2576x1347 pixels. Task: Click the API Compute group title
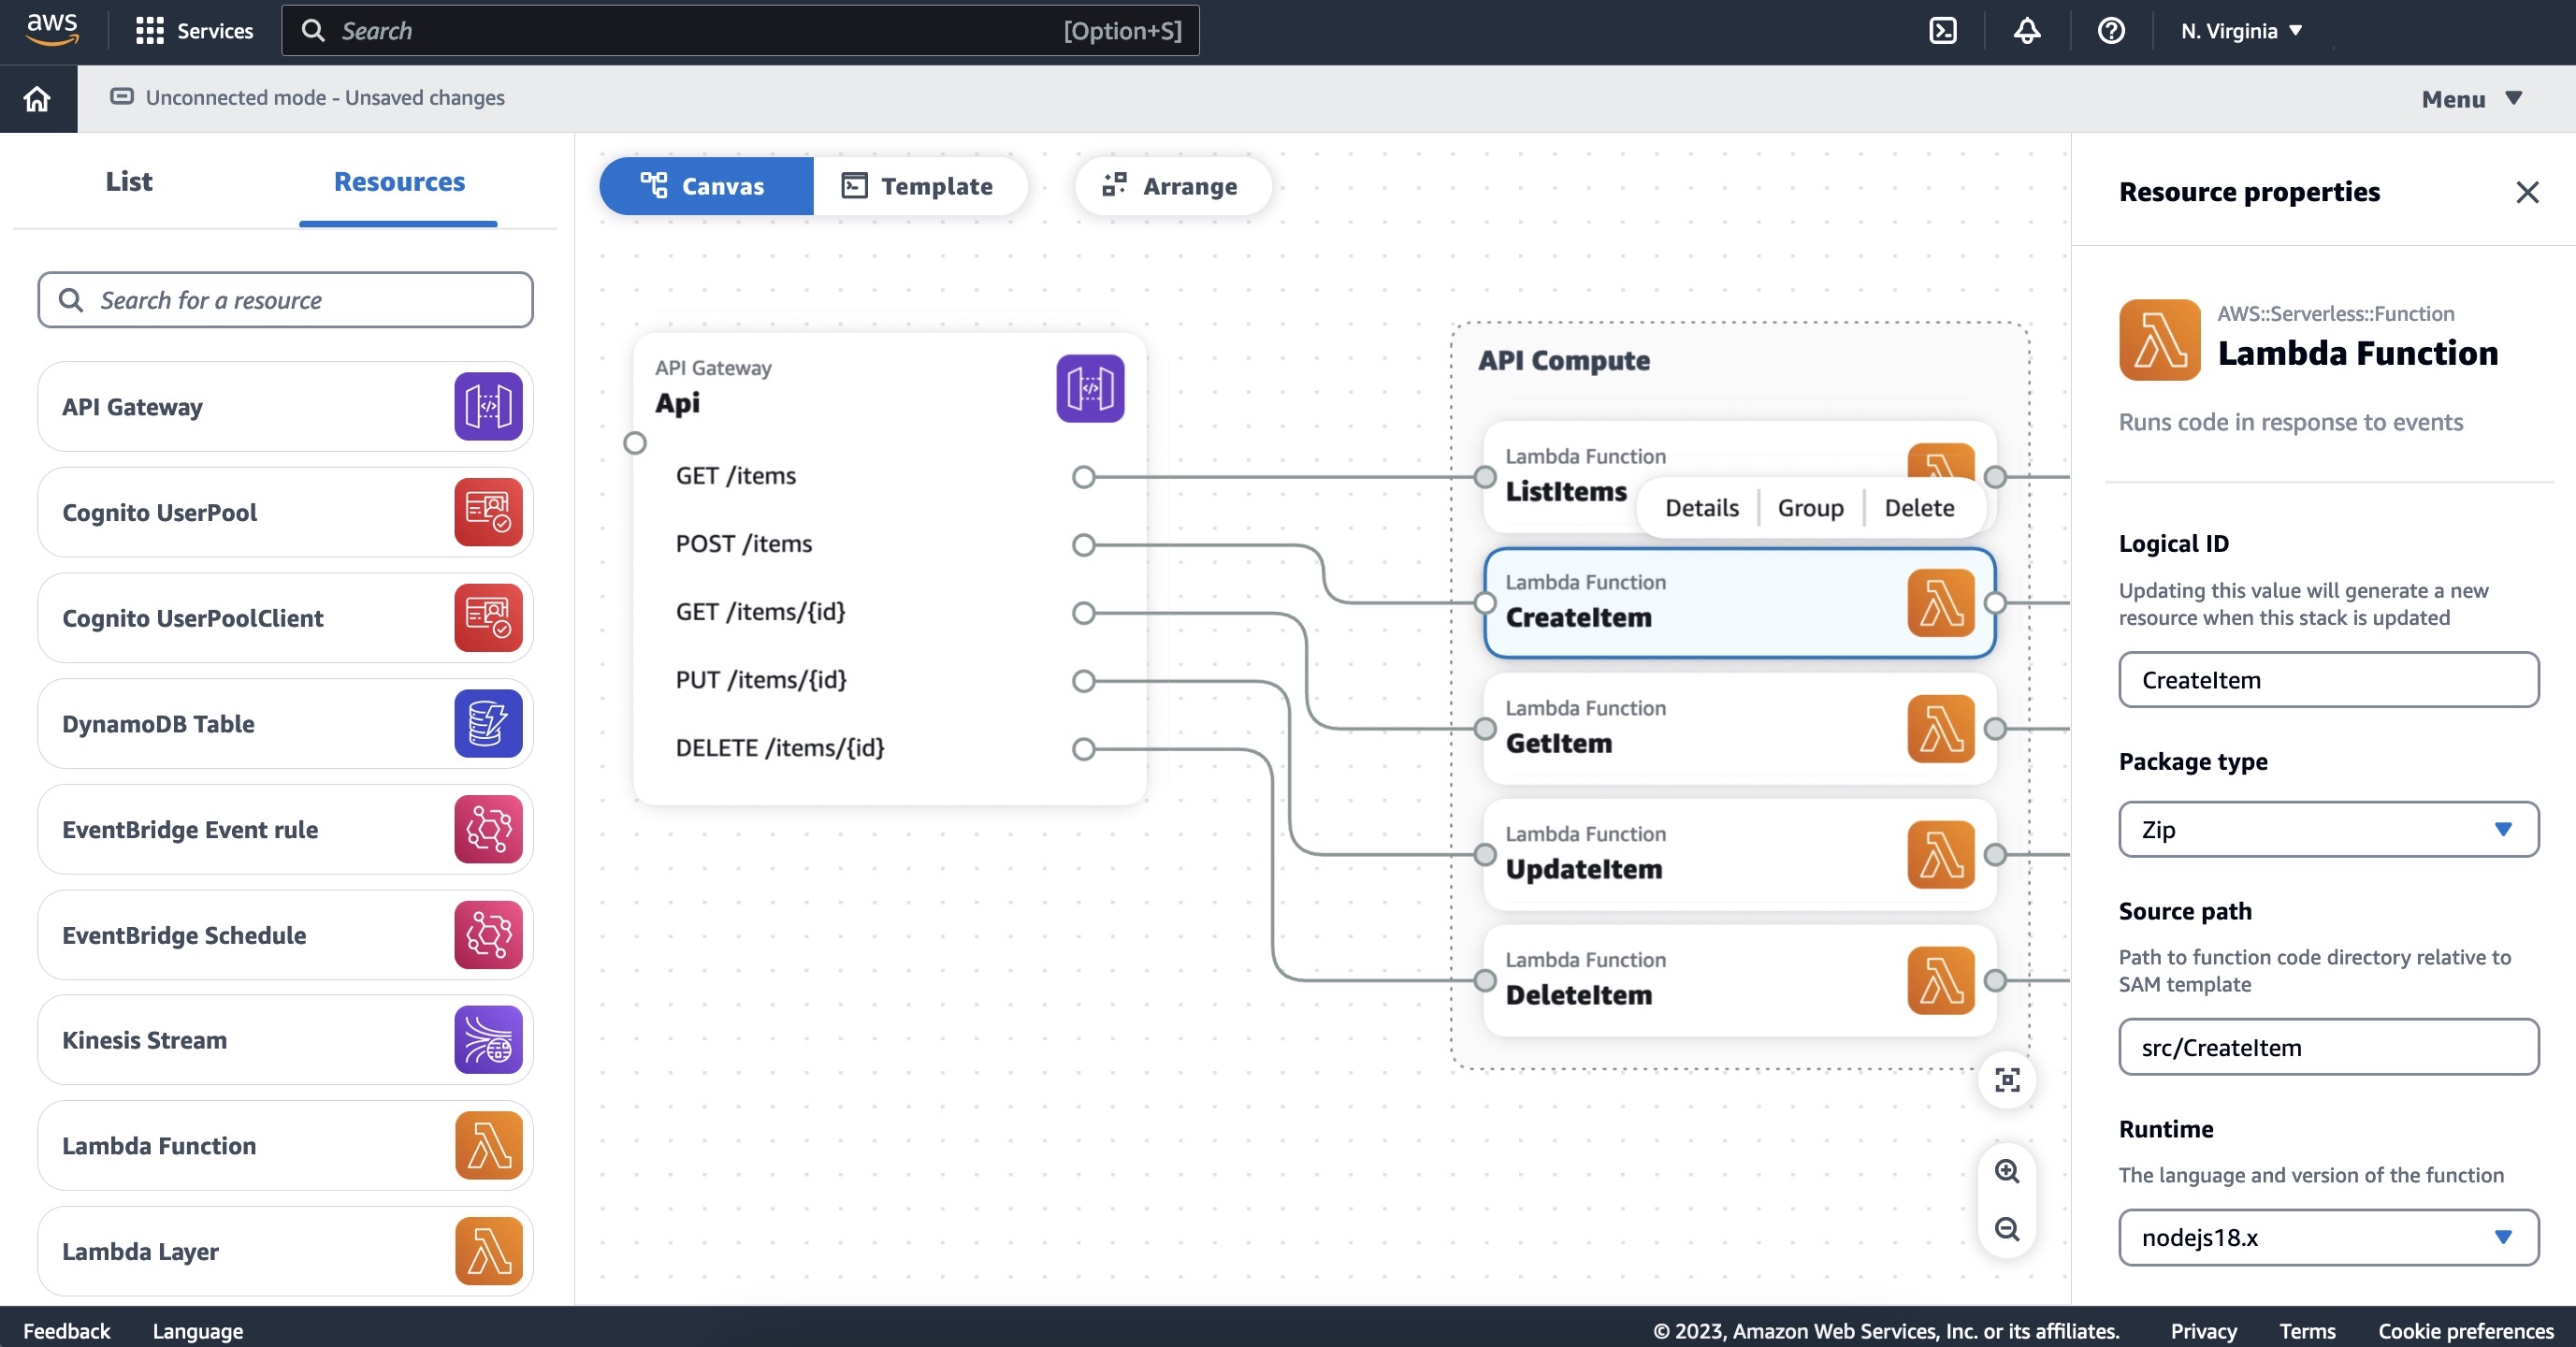[1563, 361]
